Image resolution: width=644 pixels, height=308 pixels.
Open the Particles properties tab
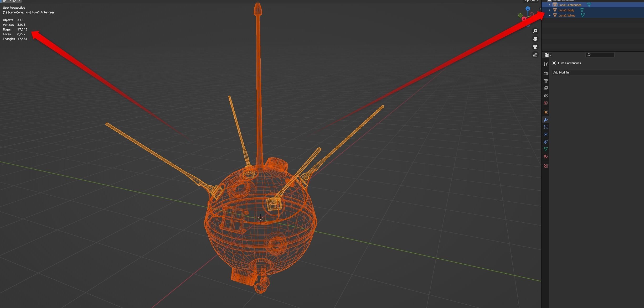coord(546,127)
